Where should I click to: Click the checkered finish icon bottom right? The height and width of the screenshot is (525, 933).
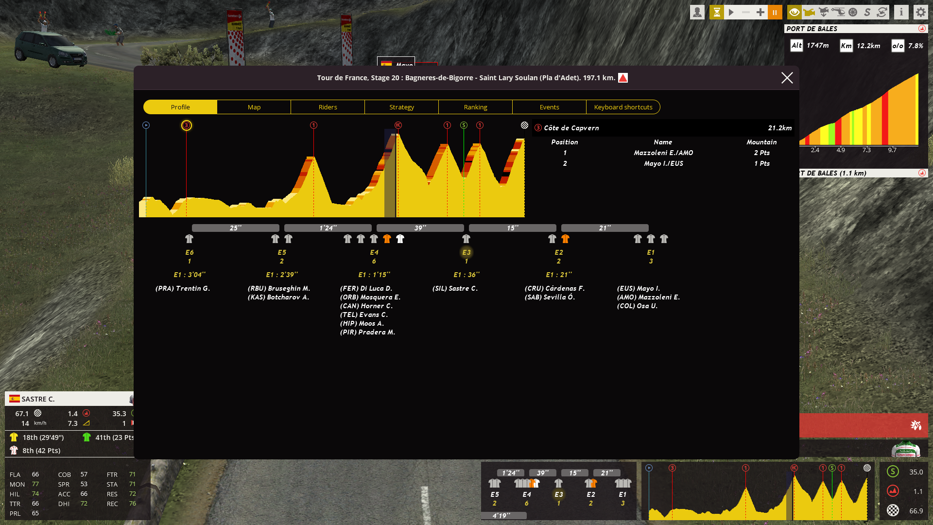coord(893,510)
